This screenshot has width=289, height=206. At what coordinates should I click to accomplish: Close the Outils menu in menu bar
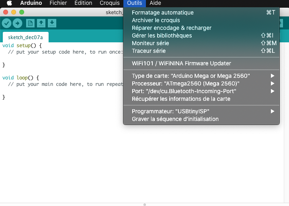(x=135, y=3)
